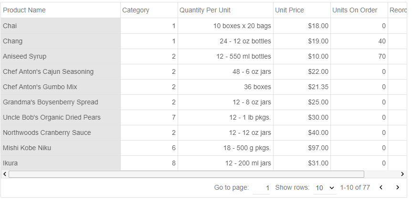Image resolution: width=412 pixels, height=204 pixels.
Task: Open the Show rows dropdown
Action: click(x=325, y=188)
